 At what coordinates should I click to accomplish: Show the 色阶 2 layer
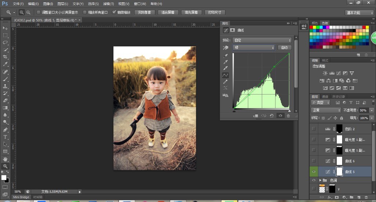[x=314, y=129]
